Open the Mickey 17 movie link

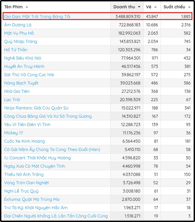pyautogui.click(x=14, y=133)
